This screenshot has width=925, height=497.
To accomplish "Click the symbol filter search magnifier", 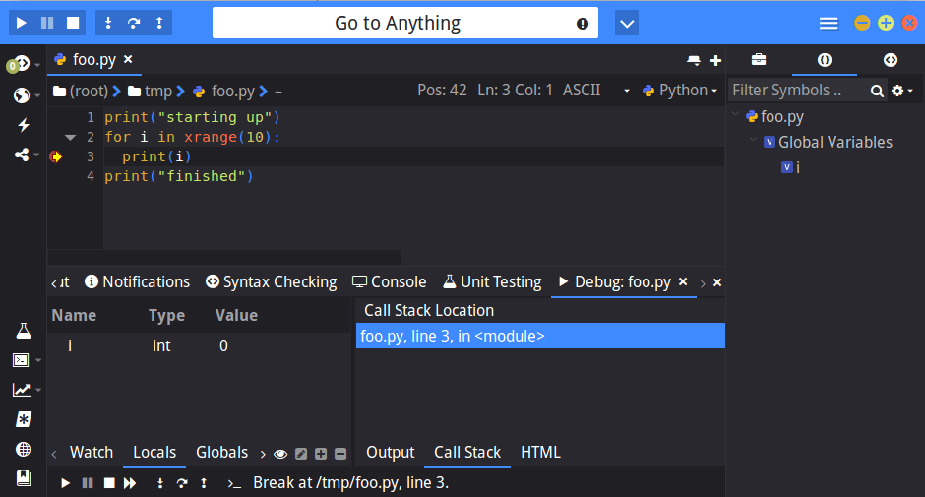I will coord(877,91).
